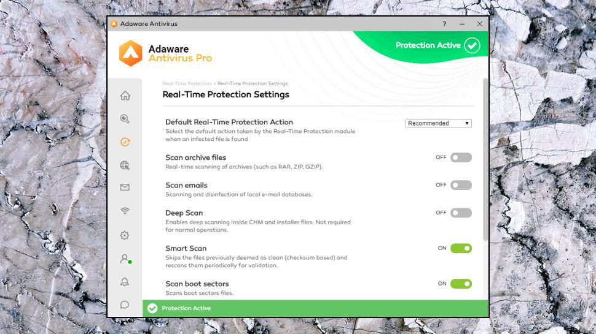Click the Real-Time Protection Settings breadcrumb

pos(253,83)
